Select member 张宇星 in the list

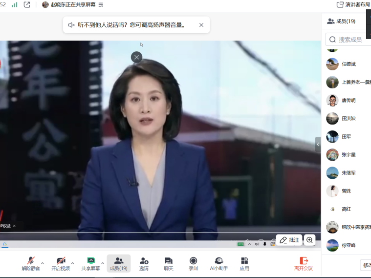click(x=348, y=155)
